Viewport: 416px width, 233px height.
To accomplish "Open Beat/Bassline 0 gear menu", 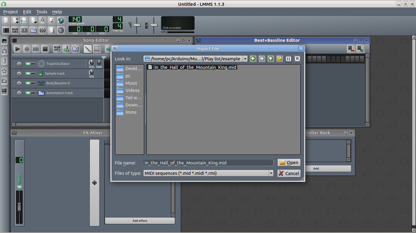I will (19, 83).
